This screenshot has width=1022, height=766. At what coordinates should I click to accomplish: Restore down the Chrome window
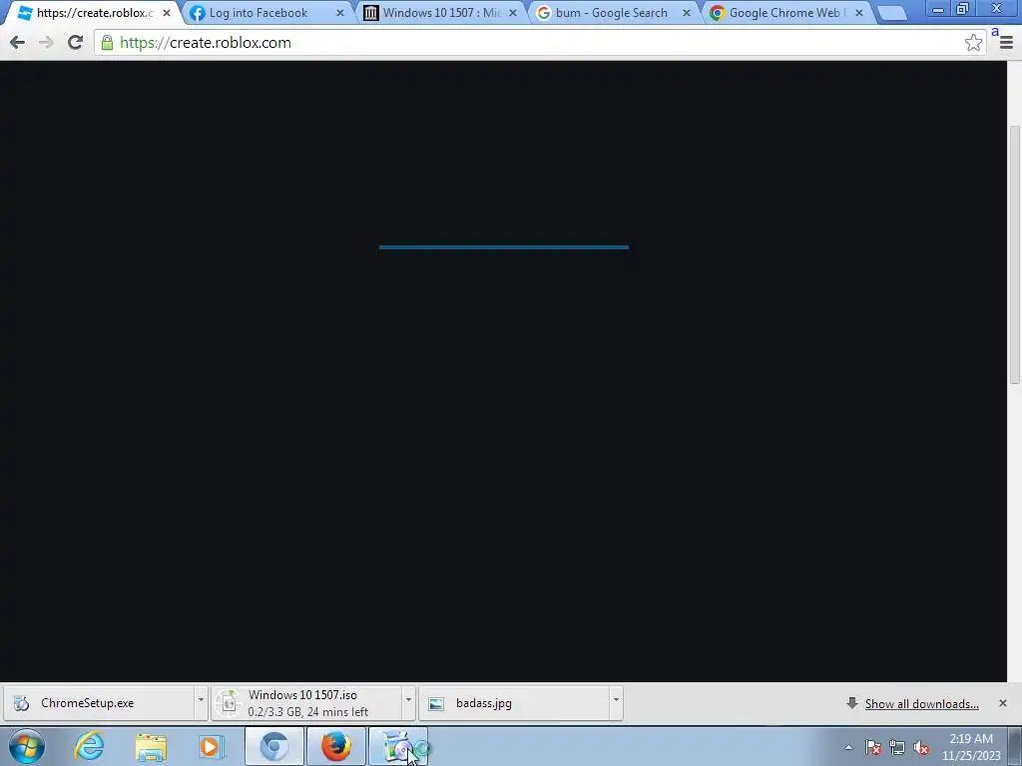[962, 9]
